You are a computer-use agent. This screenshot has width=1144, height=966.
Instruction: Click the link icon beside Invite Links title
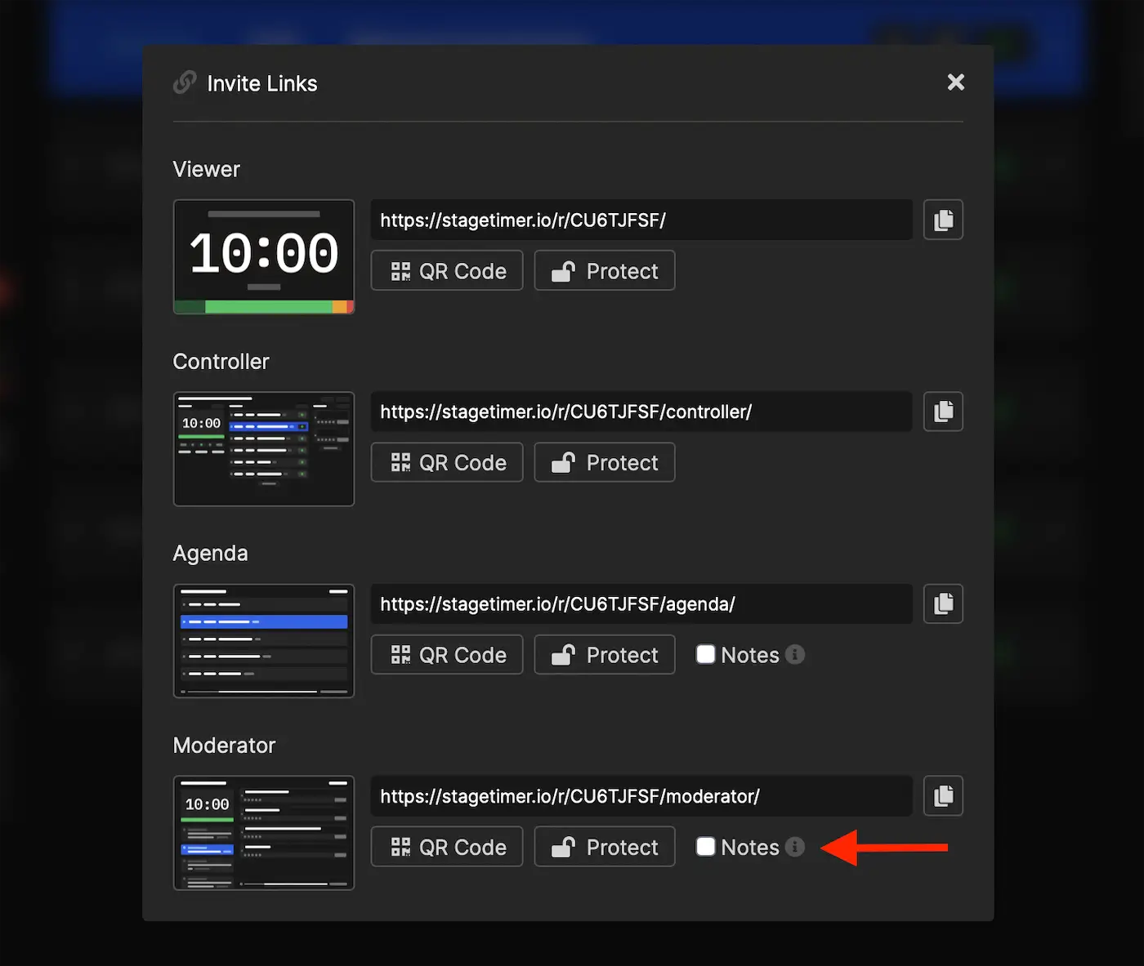point(184,82)
